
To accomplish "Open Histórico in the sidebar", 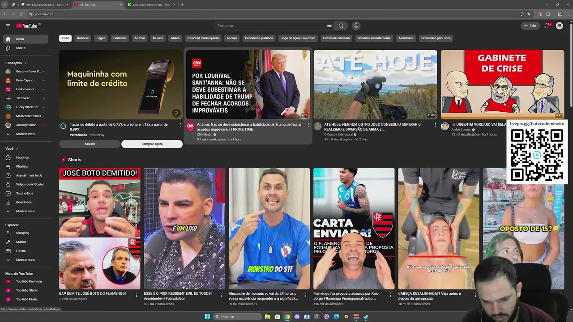I will (26, 157).
